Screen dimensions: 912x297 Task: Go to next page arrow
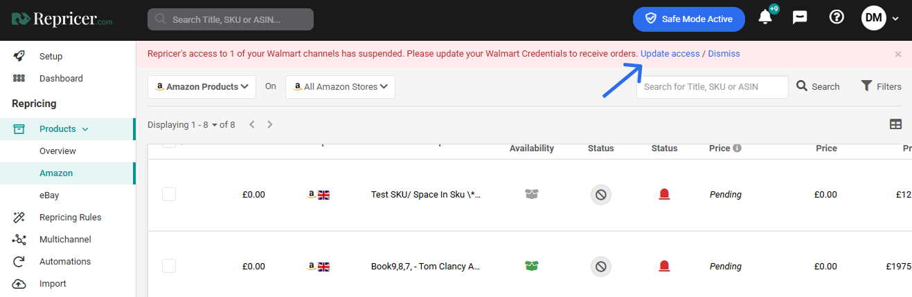(270, 125)
